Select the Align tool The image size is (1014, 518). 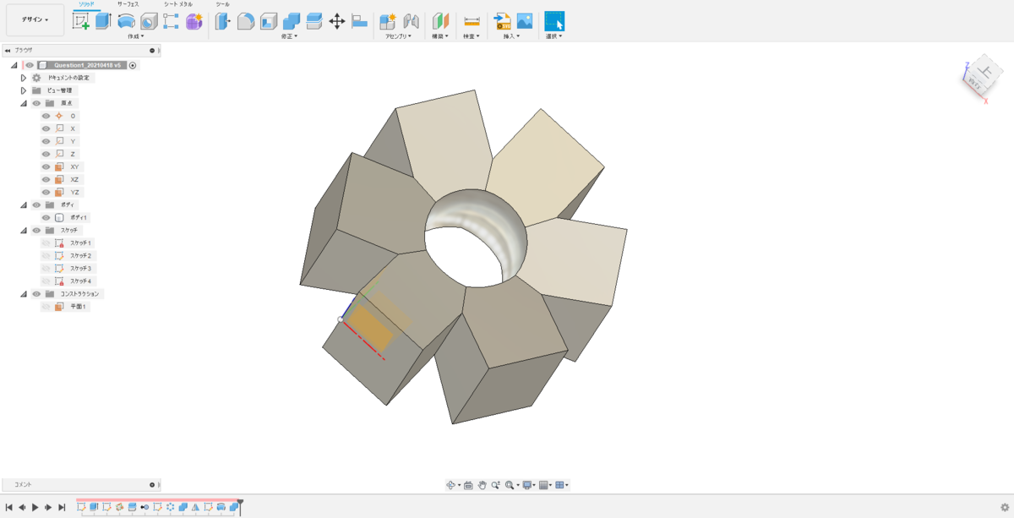click(359, 21)
